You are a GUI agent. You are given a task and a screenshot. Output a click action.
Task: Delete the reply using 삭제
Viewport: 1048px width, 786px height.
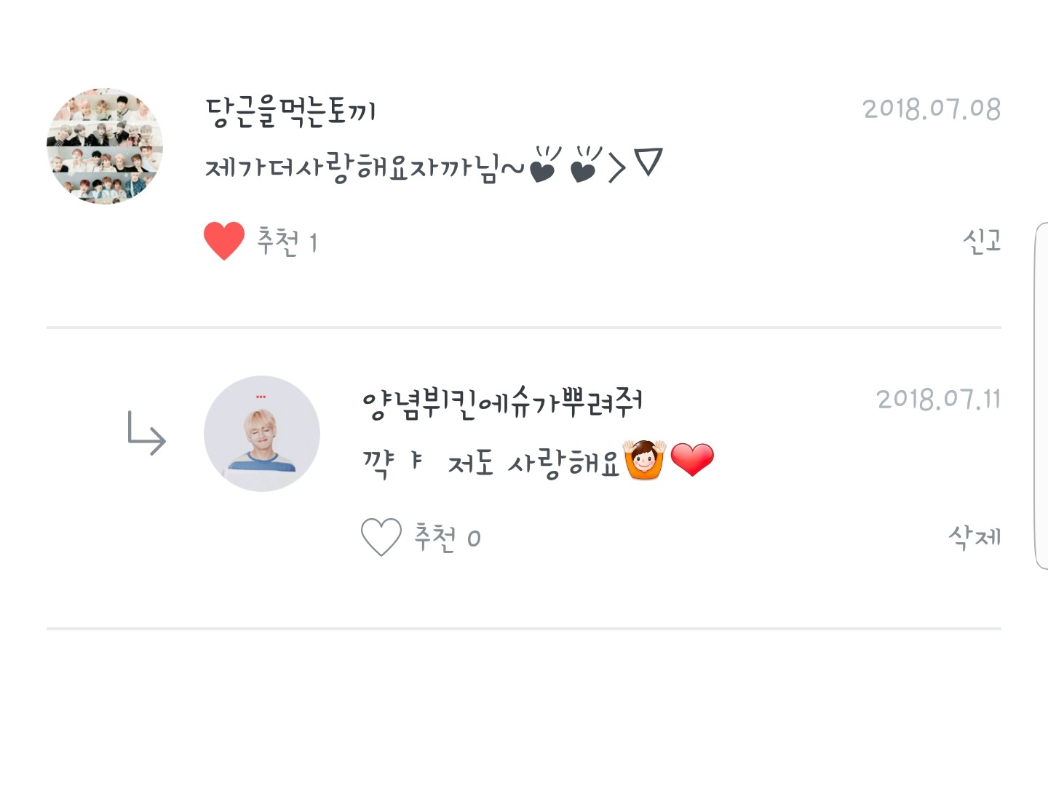pyautogui.click(x=974, y=537)
